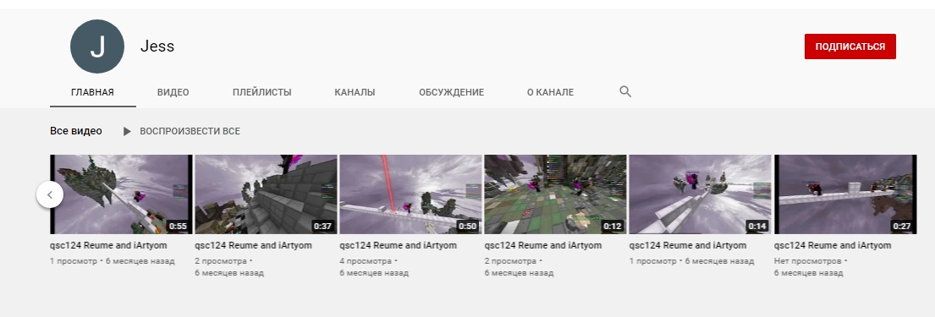This screenshot has width=935, height=317.
Task: Open the Плейлисты tab
Action: click(261, 92)
